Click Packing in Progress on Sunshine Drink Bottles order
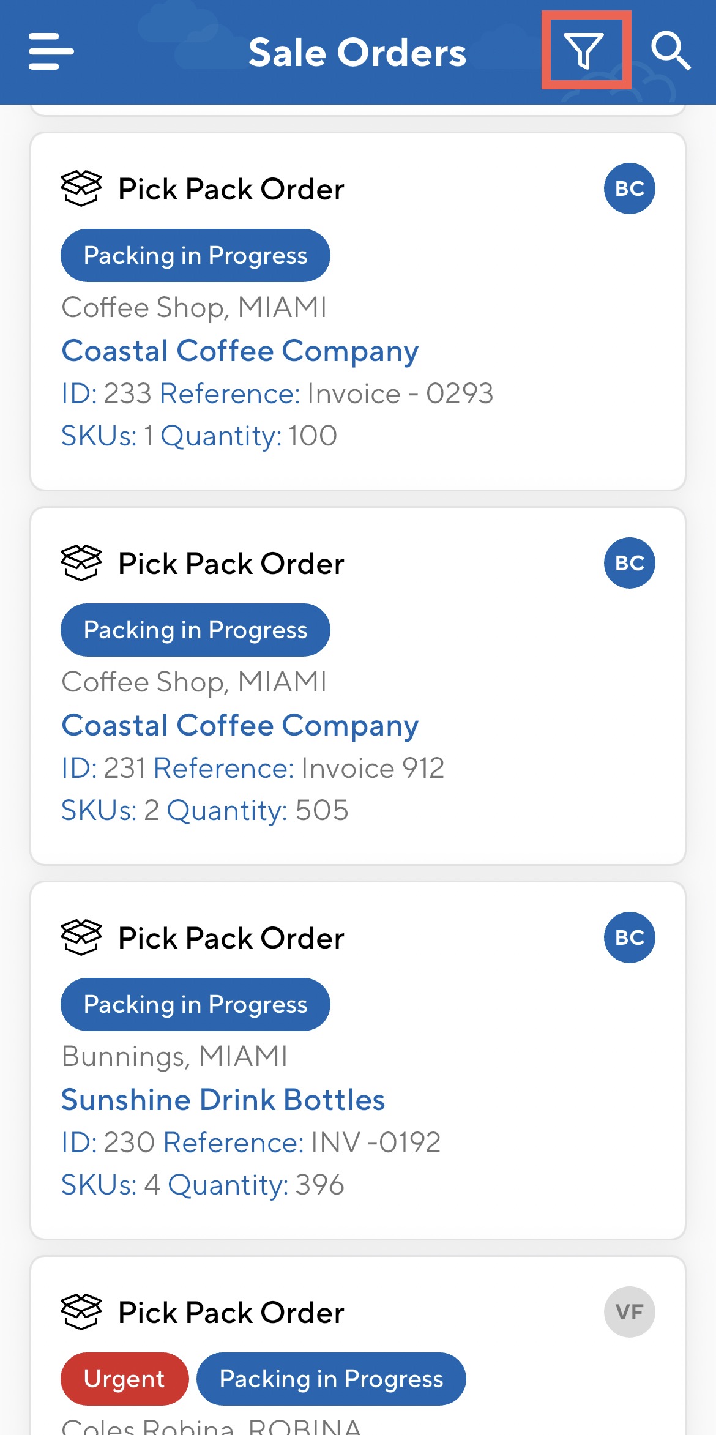 click(x=195, y=1004)
